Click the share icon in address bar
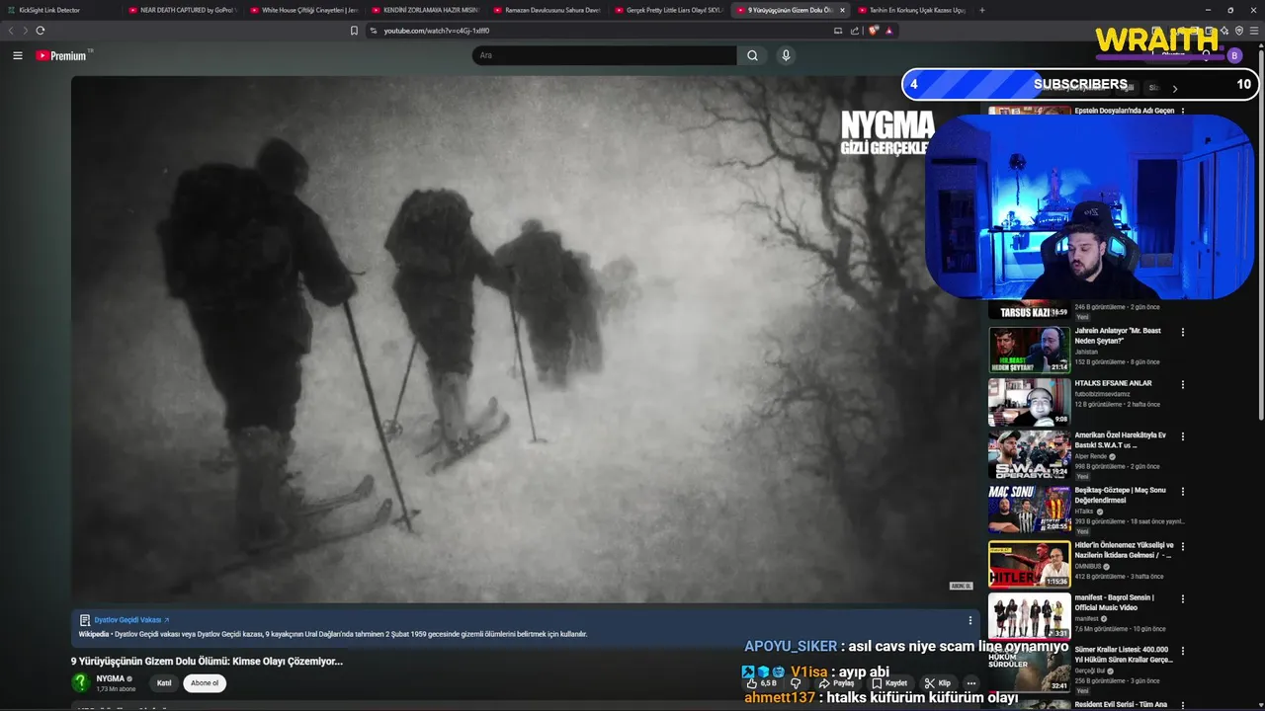Viewport: 1265px width, 711px height. (x=855, y=31)
